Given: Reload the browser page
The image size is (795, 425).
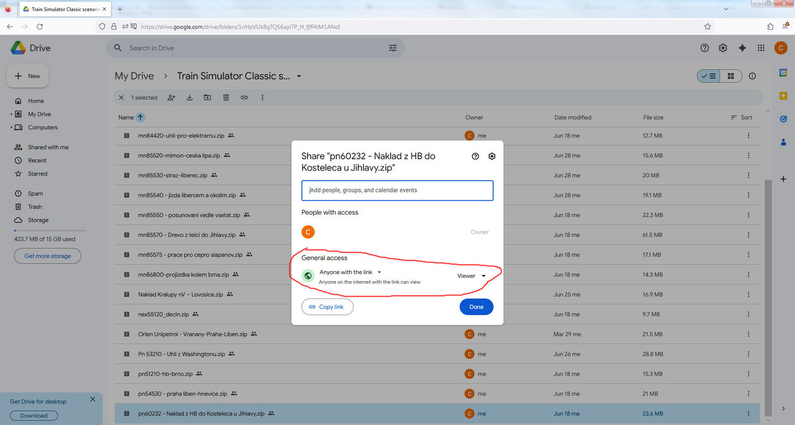Looking at the screenshot, I should (x=40, y=27).
